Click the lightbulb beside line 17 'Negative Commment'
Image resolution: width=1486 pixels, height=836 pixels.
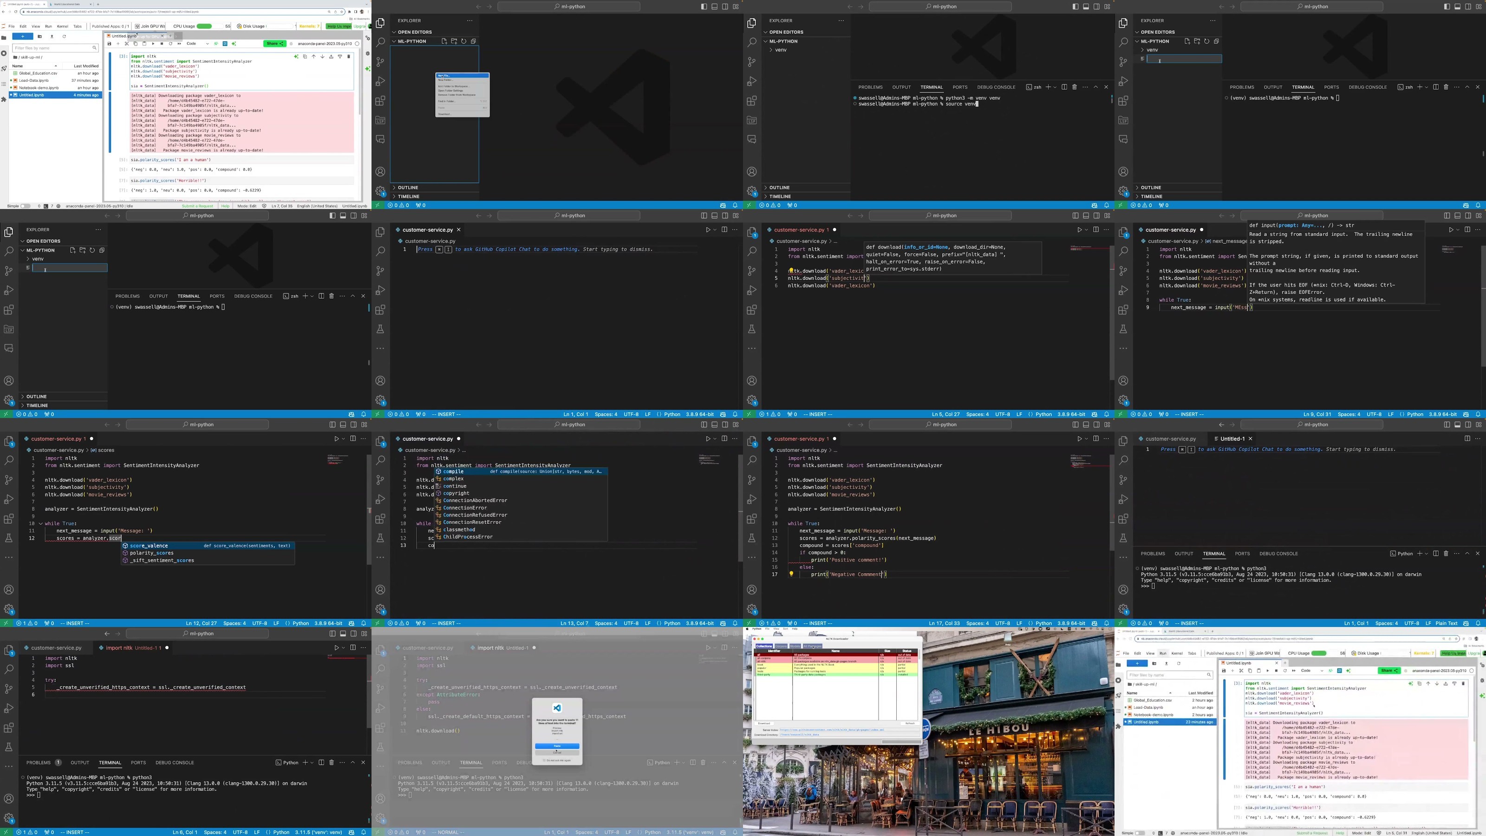791,574
